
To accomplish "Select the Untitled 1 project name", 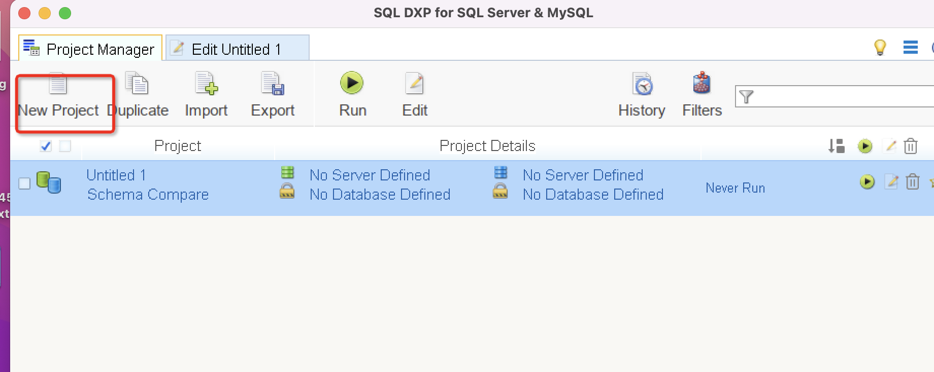I will pos(116,175).
